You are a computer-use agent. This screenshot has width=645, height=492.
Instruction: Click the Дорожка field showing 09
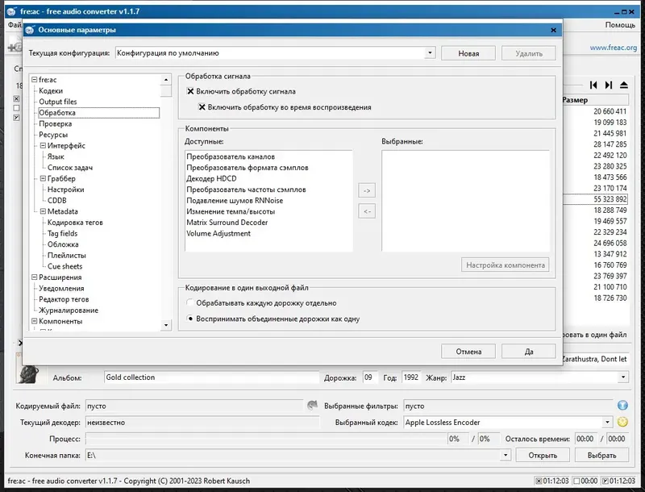coord(369,377)
